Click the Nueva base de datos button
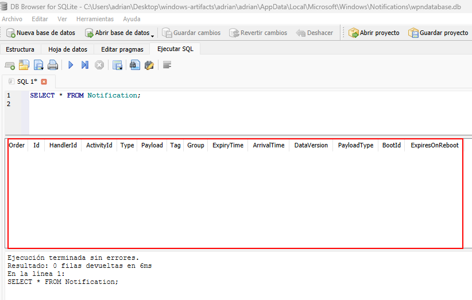Viewport: 472px width, 300px height. [x=40, y=33]
